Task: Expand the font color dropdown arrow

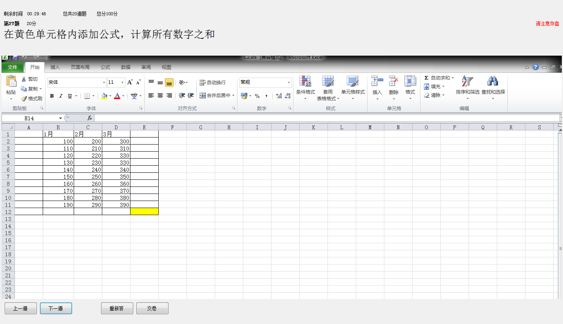Action: (123, 96)
